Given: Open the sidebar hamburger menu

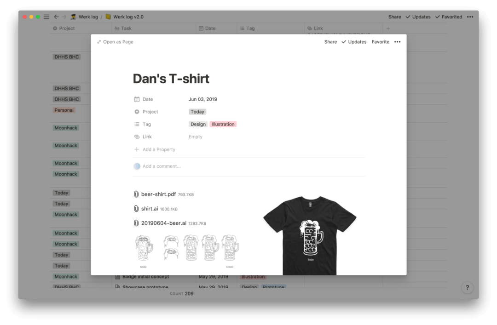Looking at the screenshot, I should pyautogui.click(x=46, y=17).
